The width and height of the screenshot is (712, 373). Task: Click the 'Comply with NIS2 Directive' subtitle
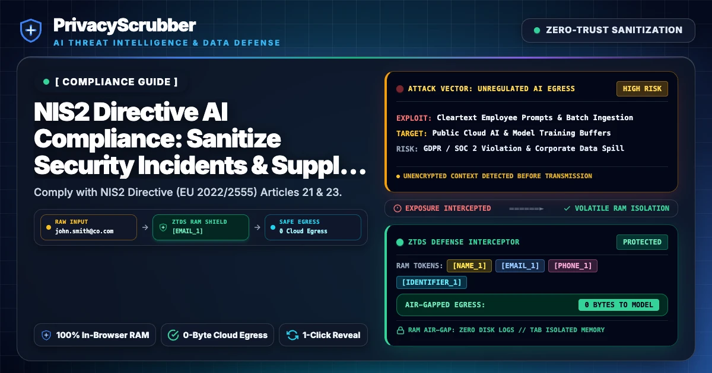point(187,192)
